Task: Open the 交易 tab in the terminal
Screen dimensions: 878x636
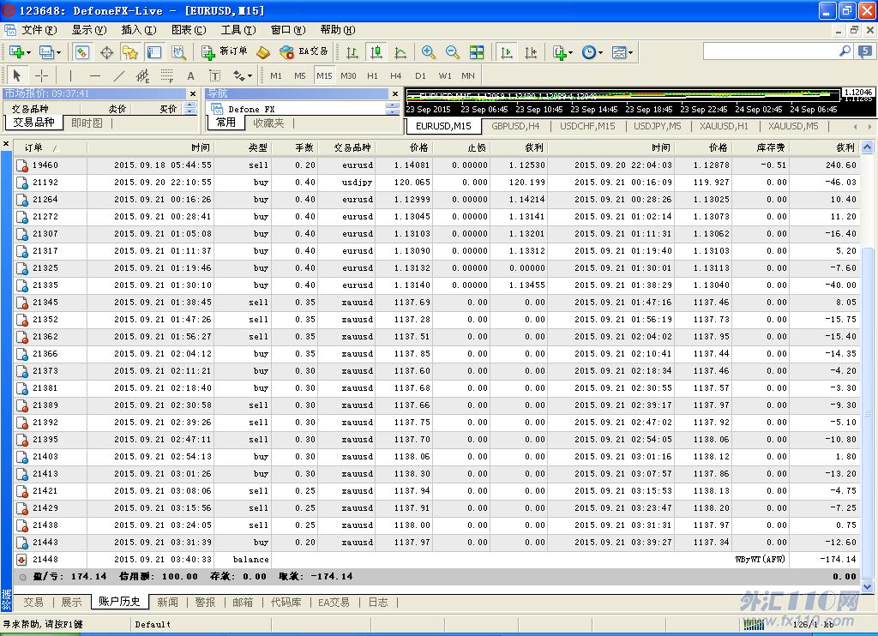Action: 33,602
